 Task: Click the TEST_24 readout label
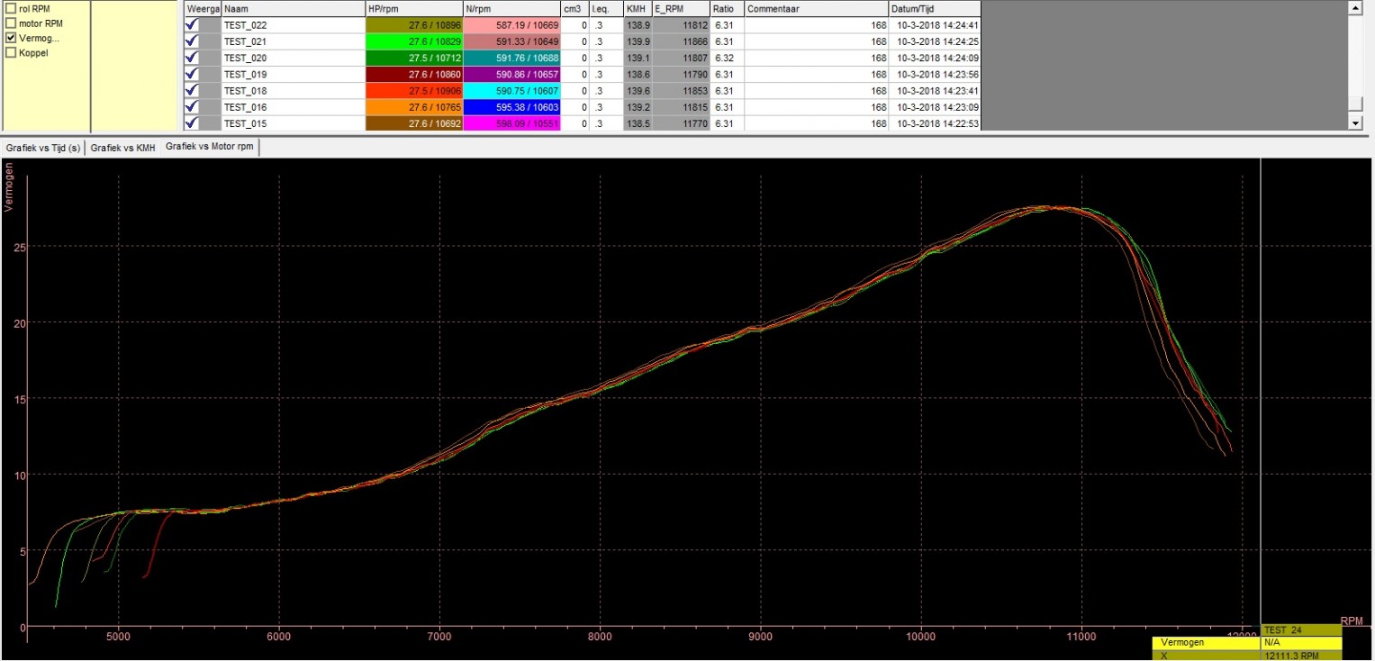click(1301, 630)
